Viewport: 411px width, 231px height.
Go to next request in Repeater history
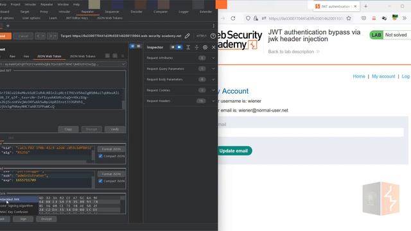click(52, 36)
